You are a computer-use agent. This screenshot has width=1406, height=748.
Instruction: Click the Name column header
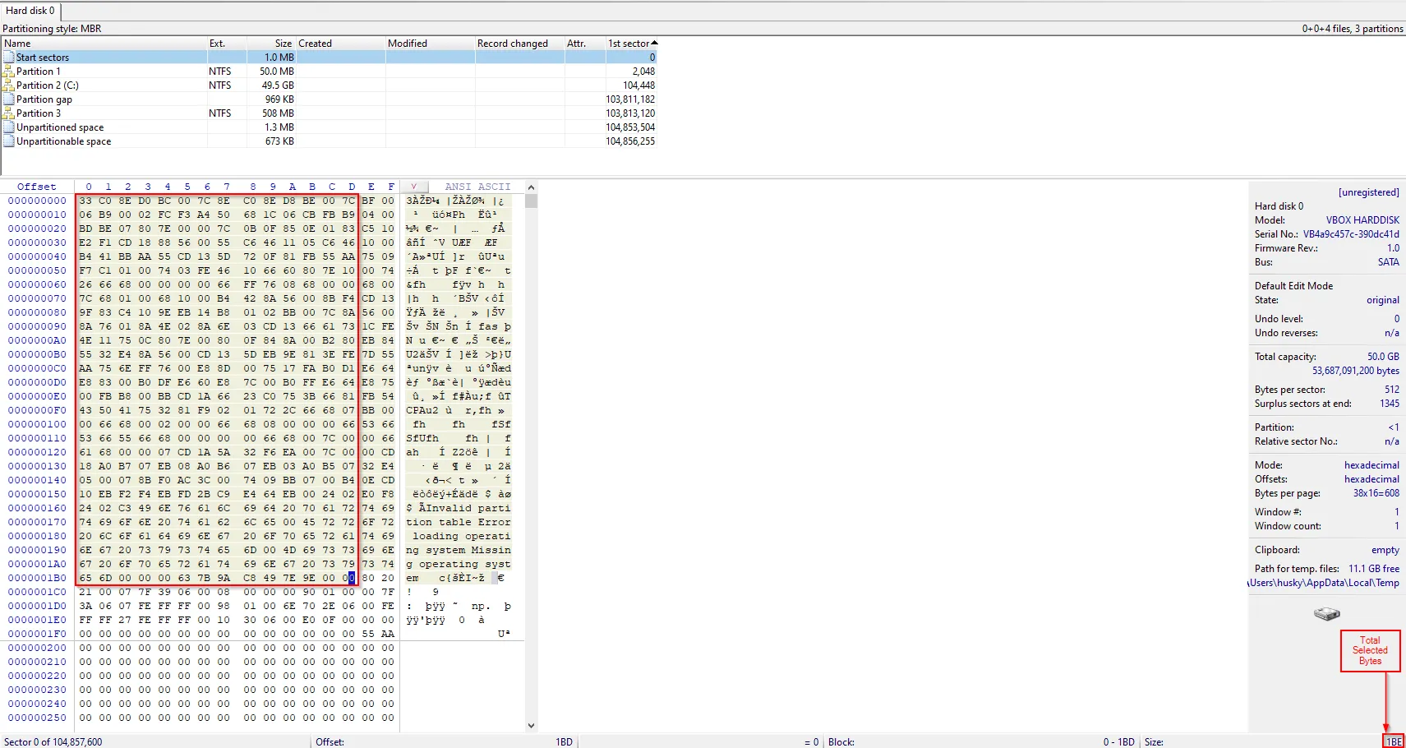click(x=18, y=44)
